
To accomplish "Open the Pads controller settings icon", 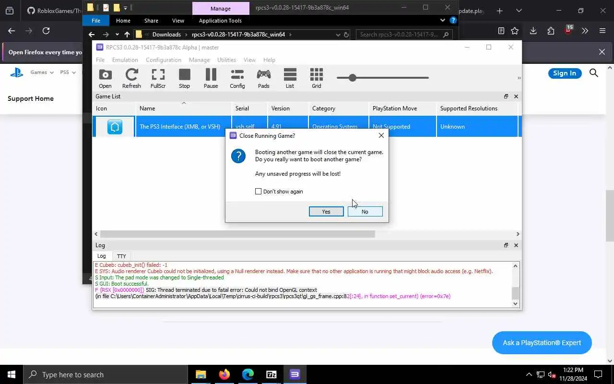I will tap(263, 78).
